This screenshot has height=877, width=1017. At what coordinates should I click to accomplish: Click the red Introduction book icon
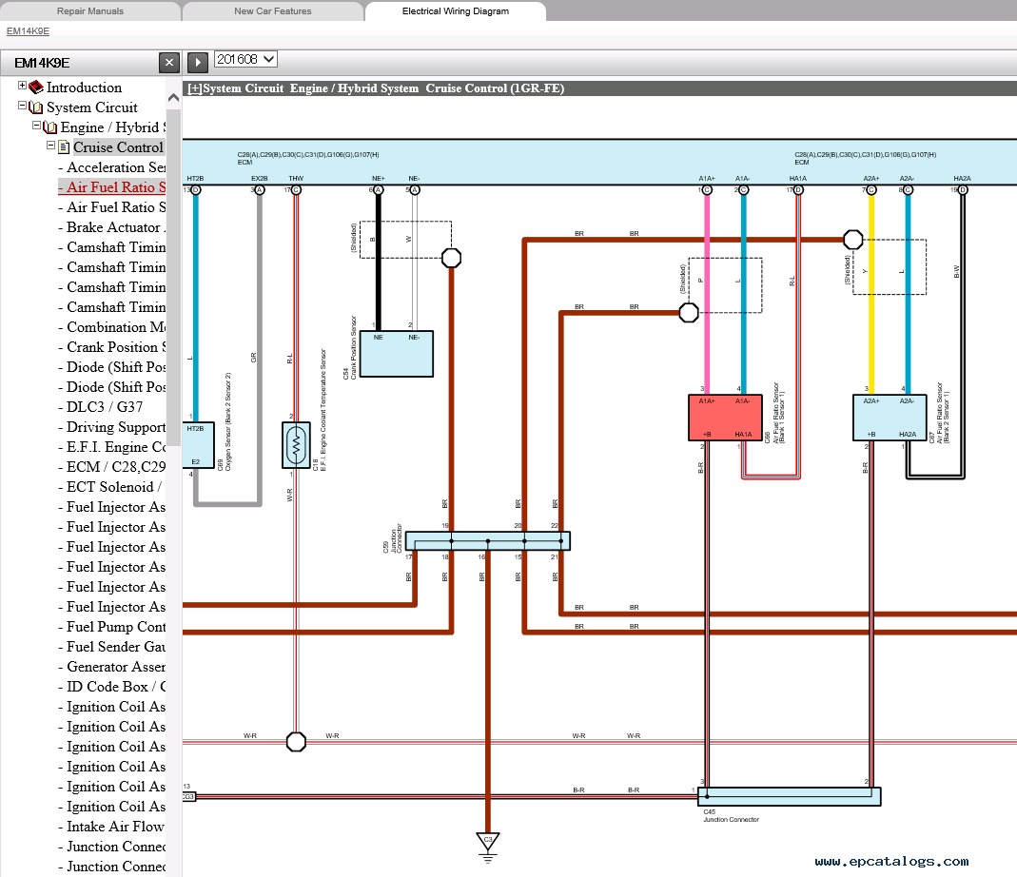[x=36, y=88]
